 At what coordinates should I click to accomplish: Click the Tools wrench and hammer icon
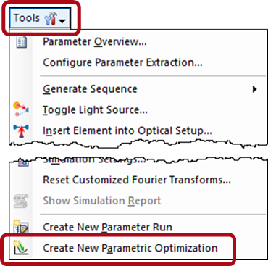click(51, 19)
